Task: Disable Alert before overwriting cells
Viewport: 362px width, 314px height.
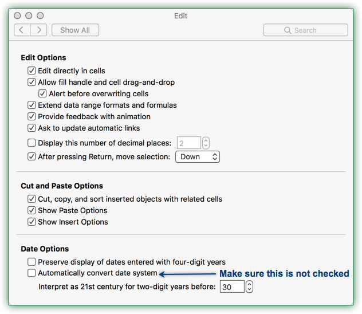Action: tap(42, 93)
